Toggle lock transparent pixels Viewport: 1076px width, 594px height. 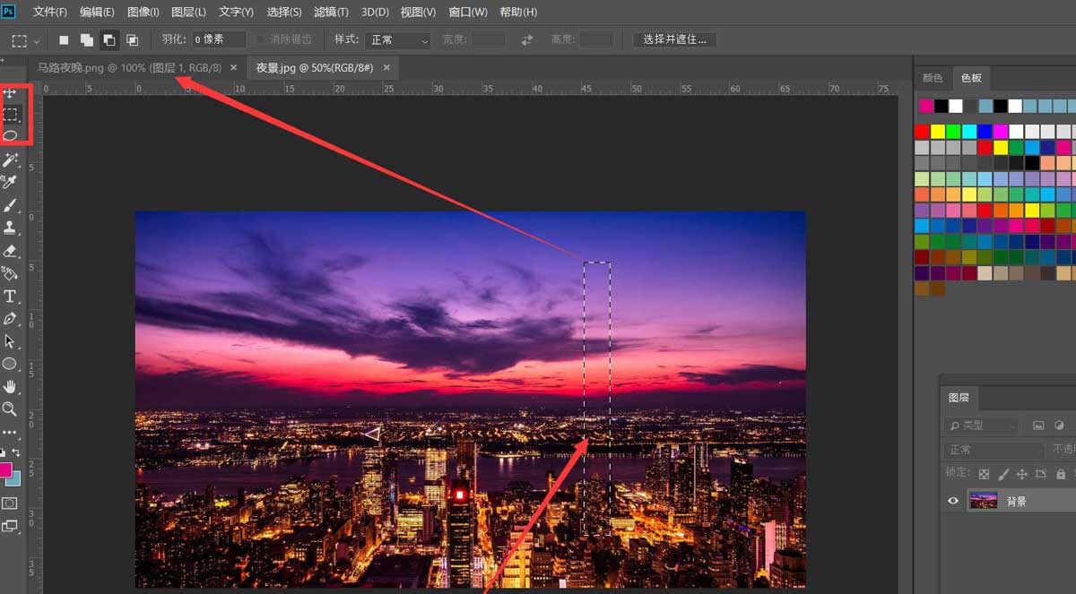984,473
